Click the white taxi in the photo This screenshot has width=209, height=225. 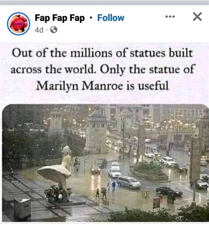click(114, 172)
